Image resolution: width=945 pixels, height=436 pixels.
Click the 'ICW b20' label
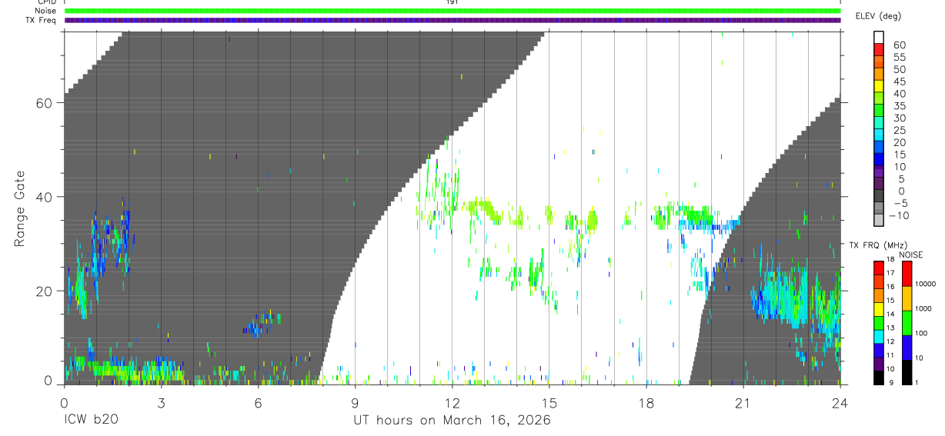[91, 420]
